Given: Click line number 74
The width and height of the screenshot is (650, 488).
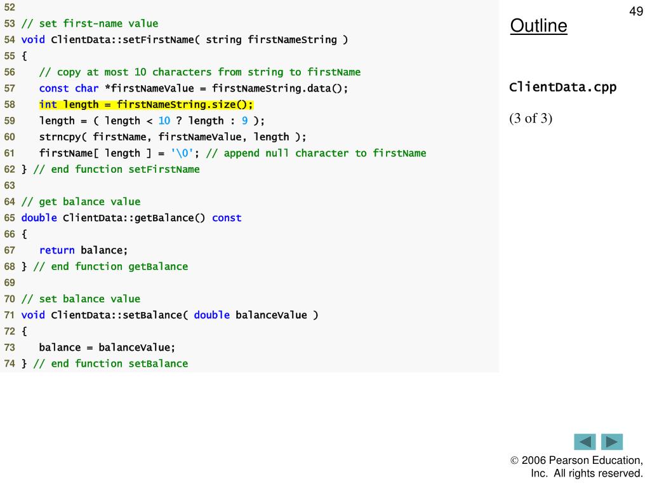Looking at the screenshot, I should pos(10,363).
